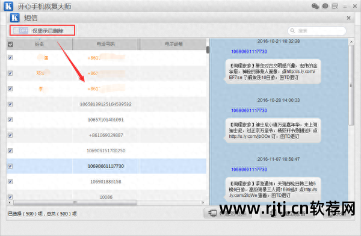Click the magnifier icon in search box
The width and height of the screenshot is (361, 236).
coord(292,31)
